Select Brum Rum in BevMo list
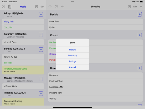Screen dimensions: 145x109 (x=96, y=22)
